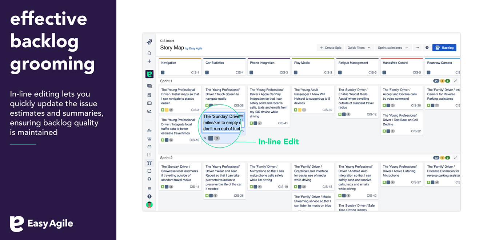Click the 'Sprint 2' swimlane title

tap(166, 158)
